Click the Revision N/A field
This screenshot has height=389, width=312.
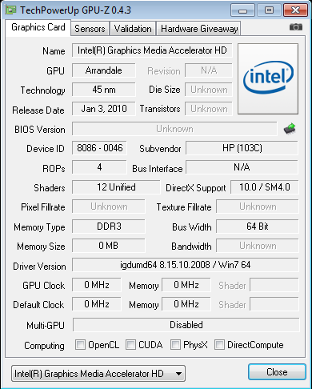[x=209, y=70]
